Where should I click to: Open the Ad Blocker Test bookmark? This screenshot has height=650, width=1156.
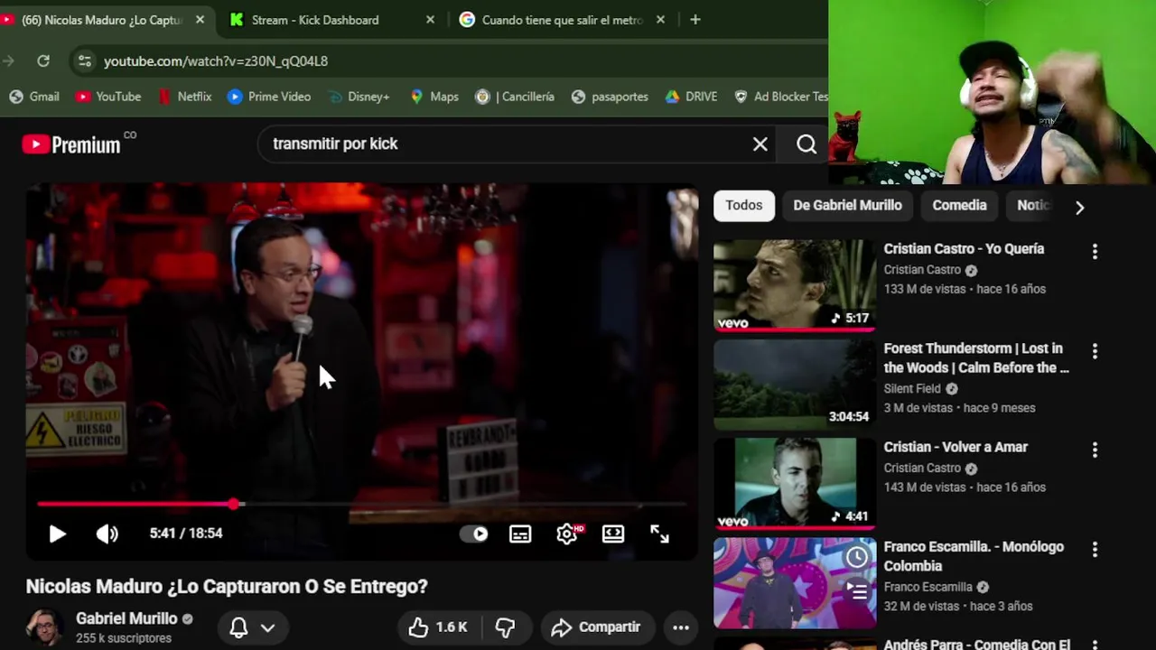[781, 97]
